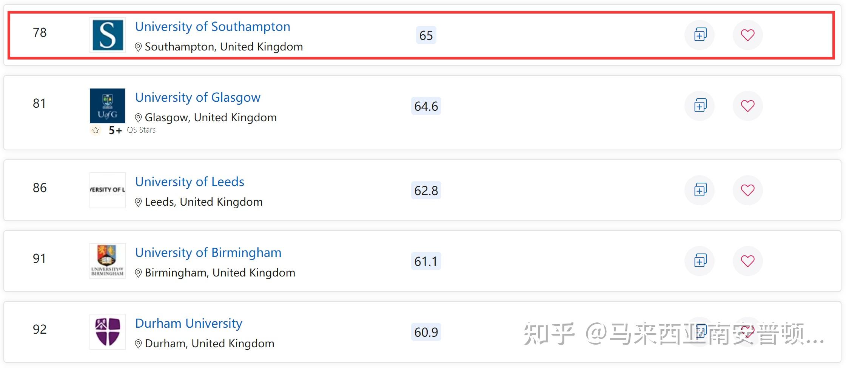The image size is (846, 368).
Task: Visit University of Birmingham page link
Action: point(208,253)
